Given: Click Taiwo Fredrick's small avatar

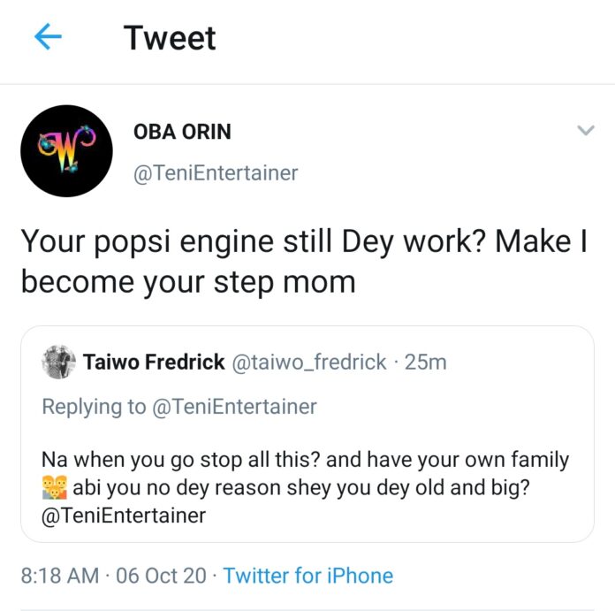Looking at the screenshot, I should click(57, 363).
